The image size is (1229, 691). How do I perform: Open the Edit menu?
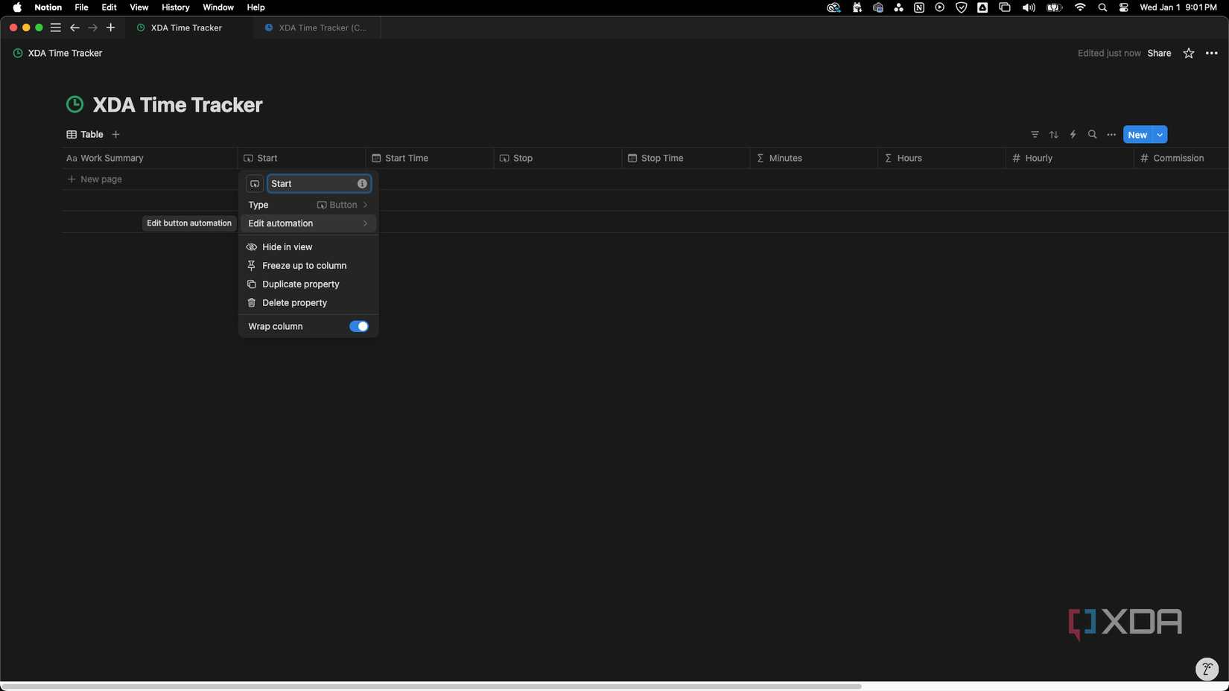(109, 7)
